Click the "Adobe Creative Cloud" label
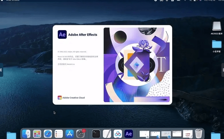 point(74,98)
